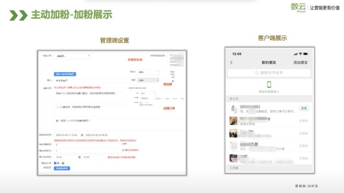Click the Wi-Fi icon in the phone status bar
Viewport: 344px width, 193px height.
point(301,54)
